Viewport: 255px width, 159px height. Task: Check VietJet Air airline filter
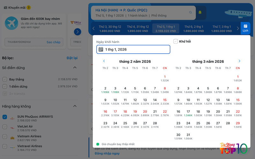coord(5,127)
